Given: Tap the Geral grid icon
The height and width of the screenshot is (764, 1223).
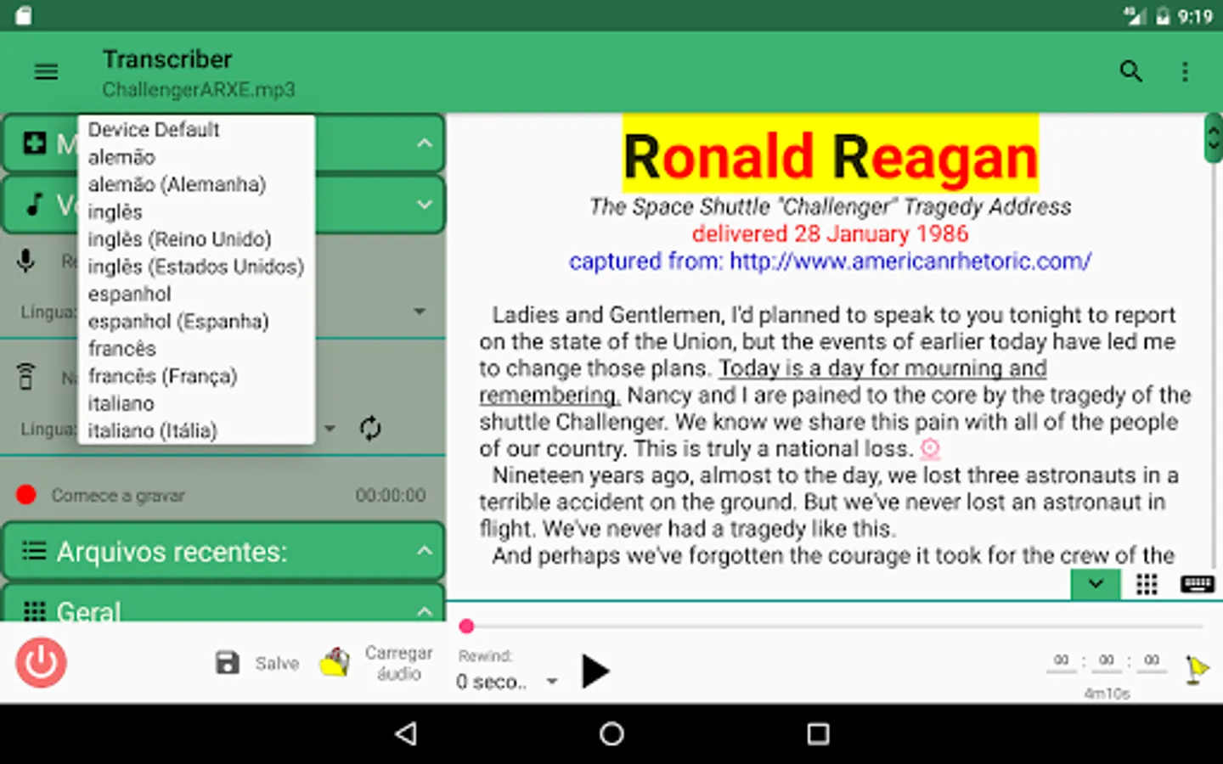Looking at the screenshot, I should pos(34,611).
